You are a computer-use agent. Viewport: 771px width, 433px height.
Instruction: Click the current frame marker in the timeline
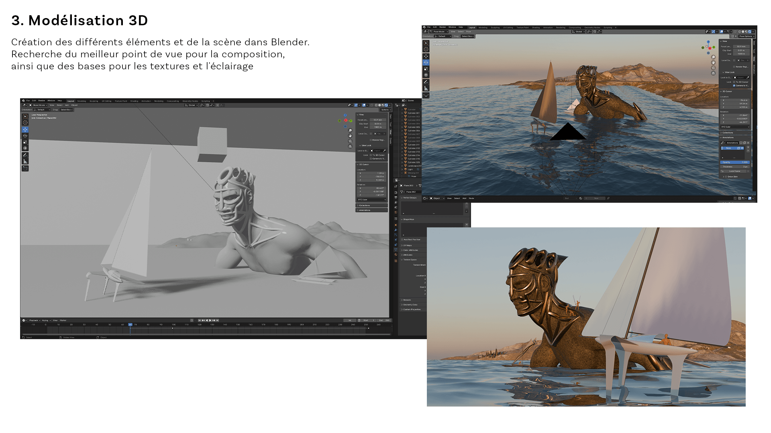(130, 324)
